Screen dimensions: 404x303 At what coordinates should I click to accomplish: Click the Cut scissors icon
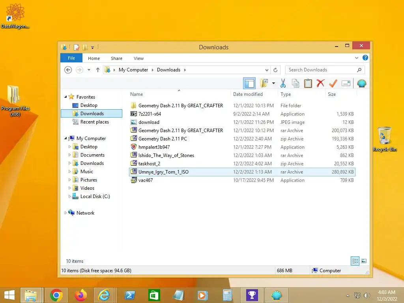pos(283,83)
